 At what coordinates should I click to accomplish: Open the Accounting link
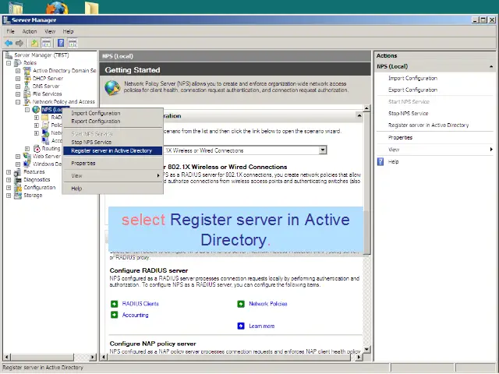pos(135,315)
